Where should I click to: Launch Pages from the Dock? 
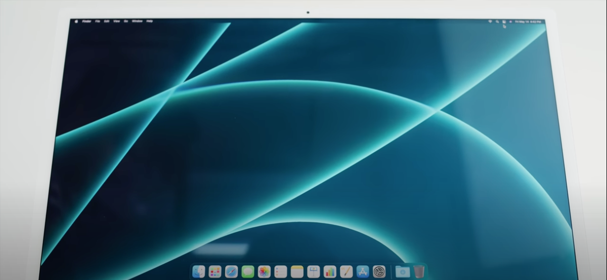tap(346, 271)
